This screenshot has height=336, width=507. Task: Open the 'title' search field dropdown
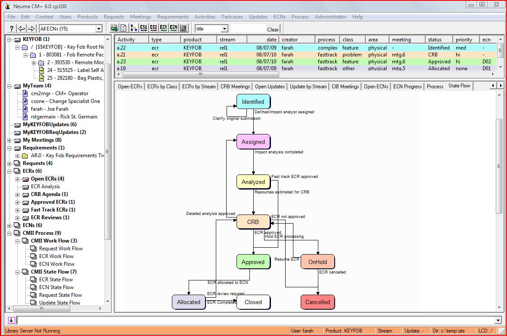[x=224, y=29]
